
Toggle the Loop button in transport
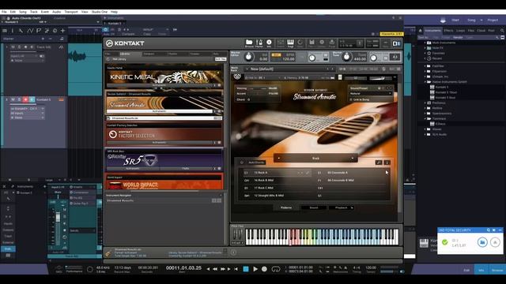(276, 269)
